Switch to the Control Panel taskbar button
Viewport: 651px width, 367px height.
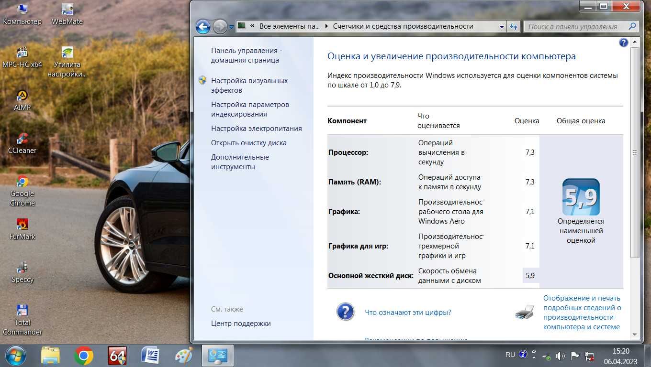(217, 356)
